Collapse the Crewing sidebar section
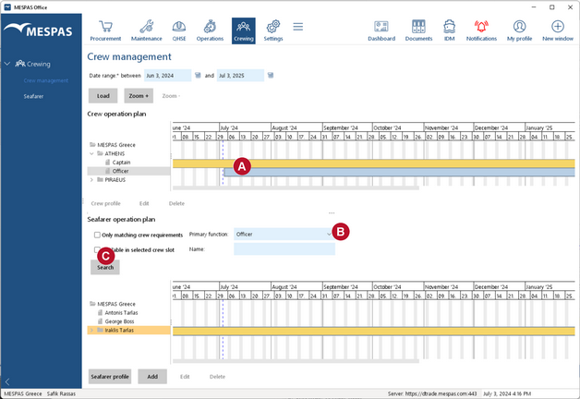The width and height of the screenshot is (580, 399). click(6, 64)
